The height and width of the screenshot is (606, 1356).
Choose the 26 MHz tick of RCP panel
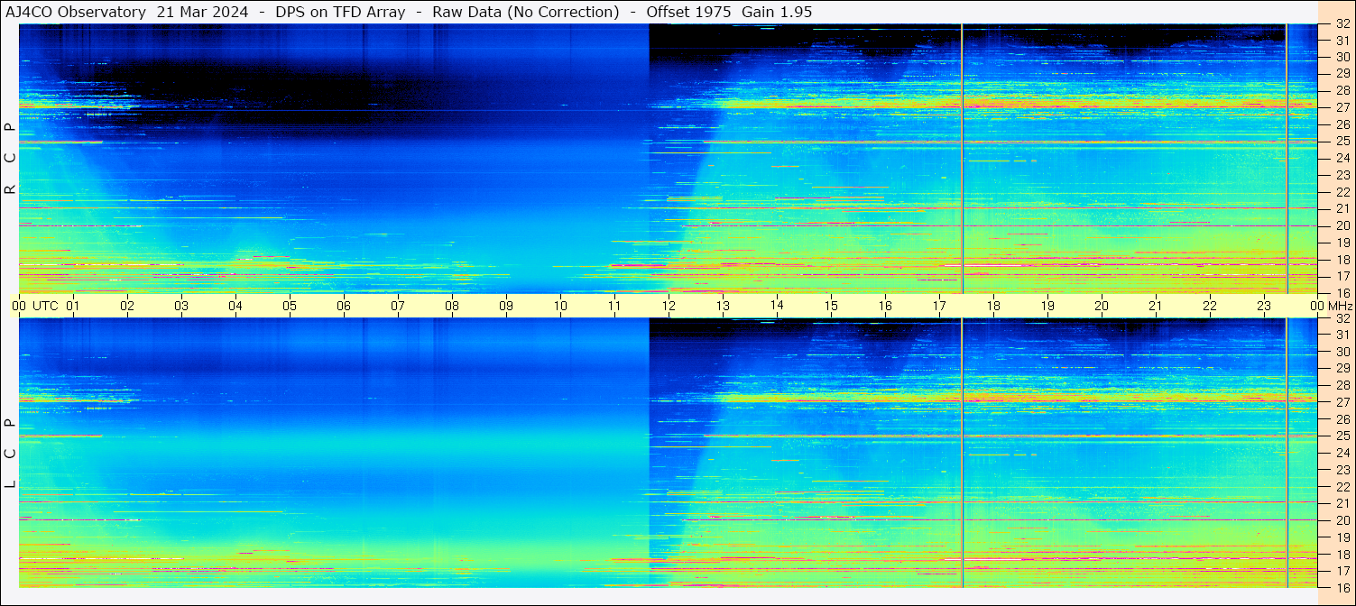pos(1342,124)
